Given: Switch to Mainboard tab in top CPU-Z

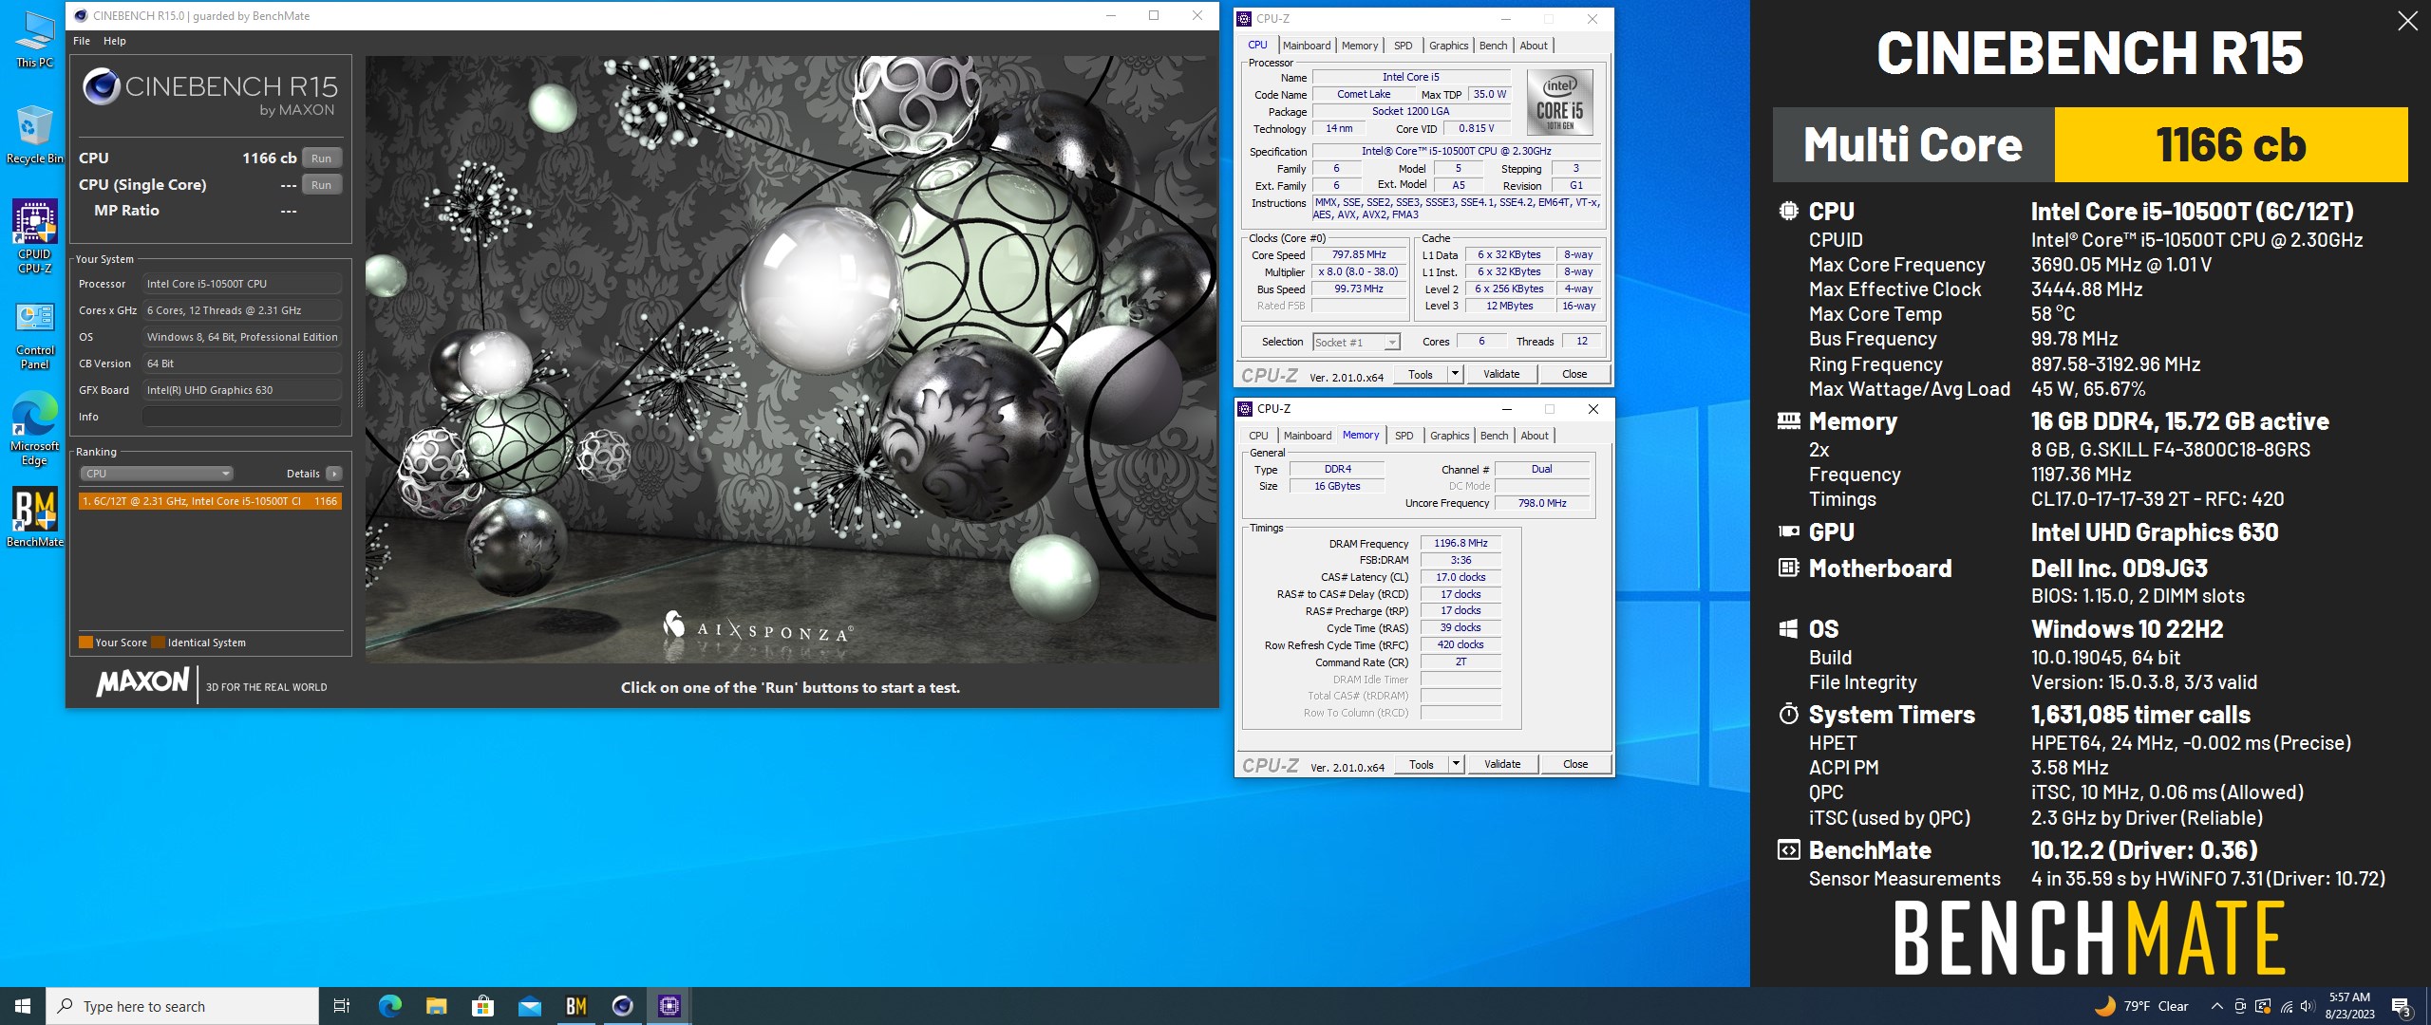Looking at the screenshot, I should 1307,46.
